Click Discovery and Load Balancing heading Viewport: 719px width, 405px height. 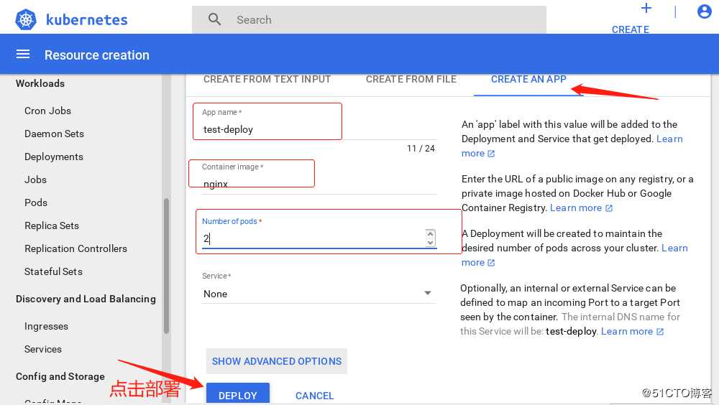pos(86,299)
